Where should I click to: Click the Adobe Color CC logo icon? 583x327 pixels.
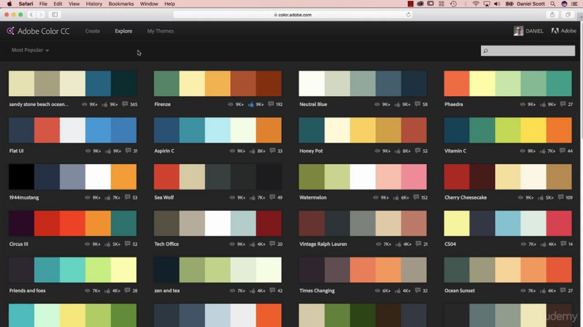tap(10, 31)
